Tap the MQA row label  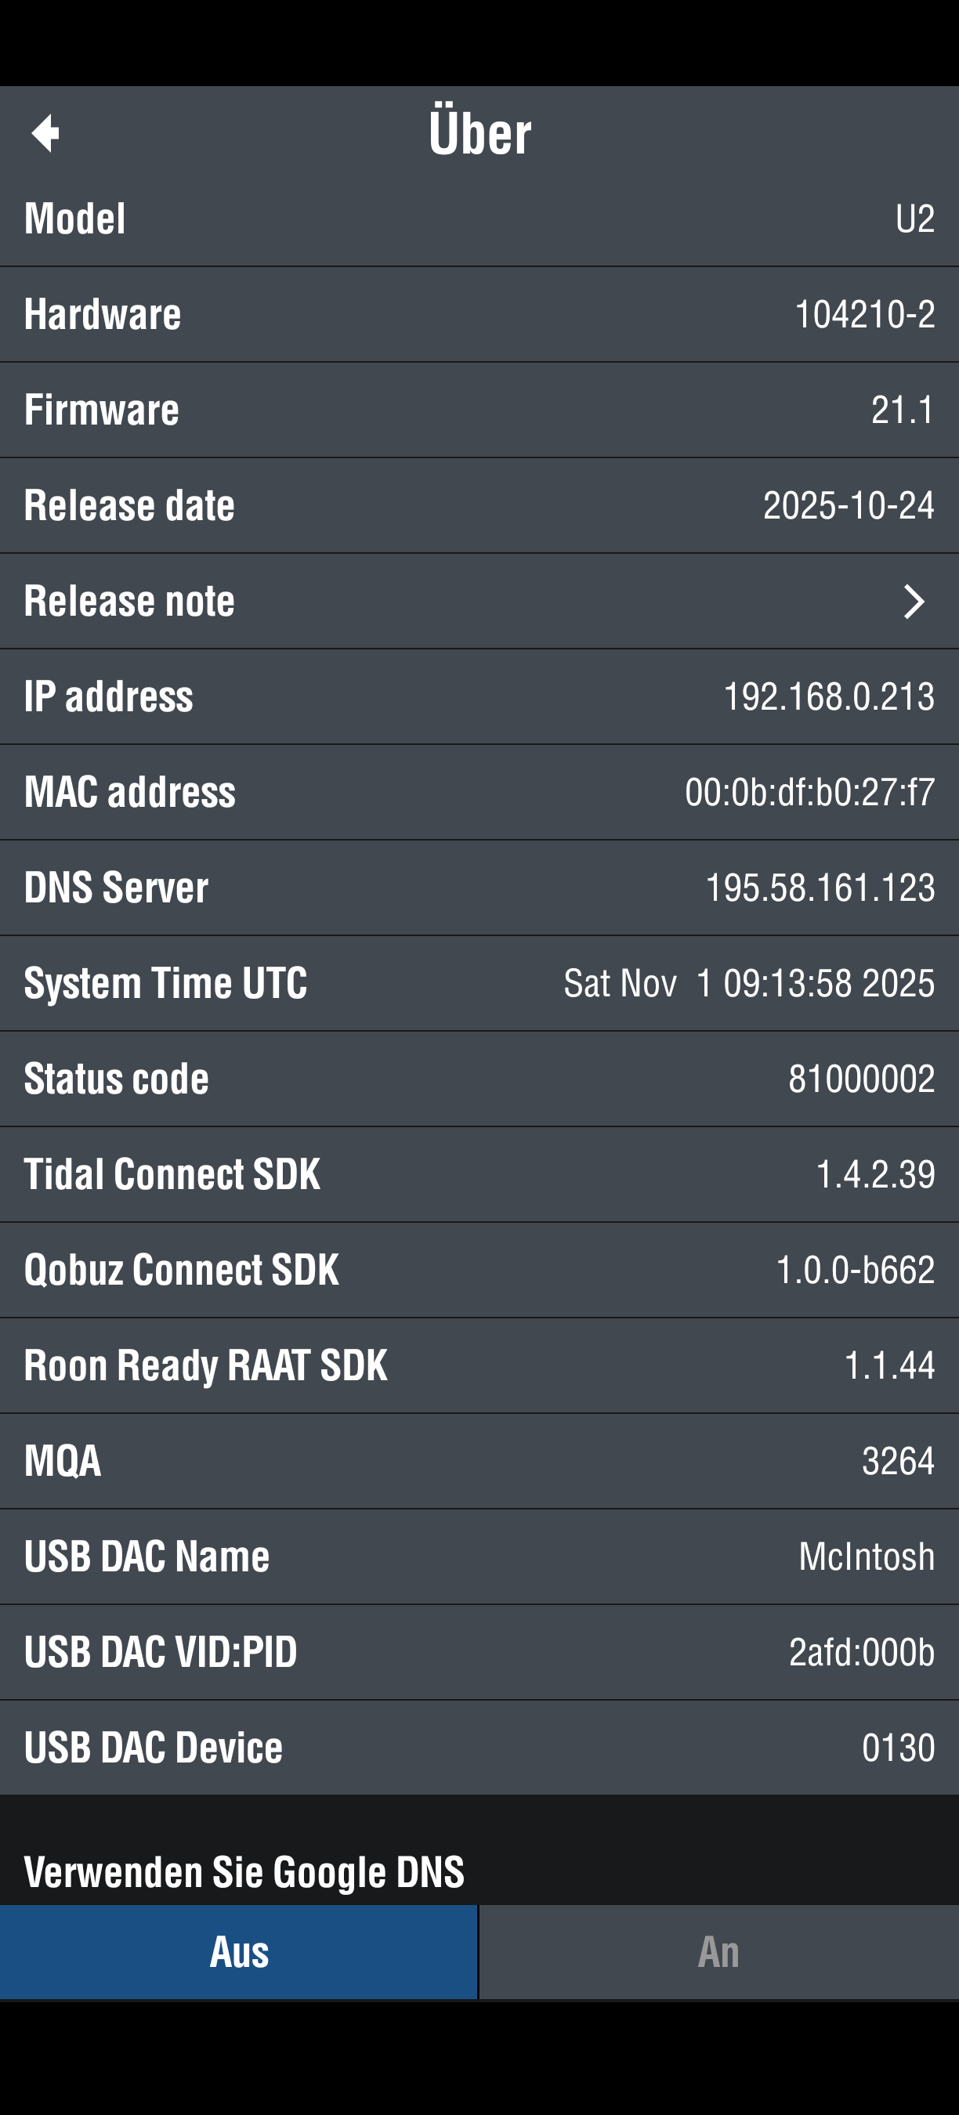coord(63,1461)
